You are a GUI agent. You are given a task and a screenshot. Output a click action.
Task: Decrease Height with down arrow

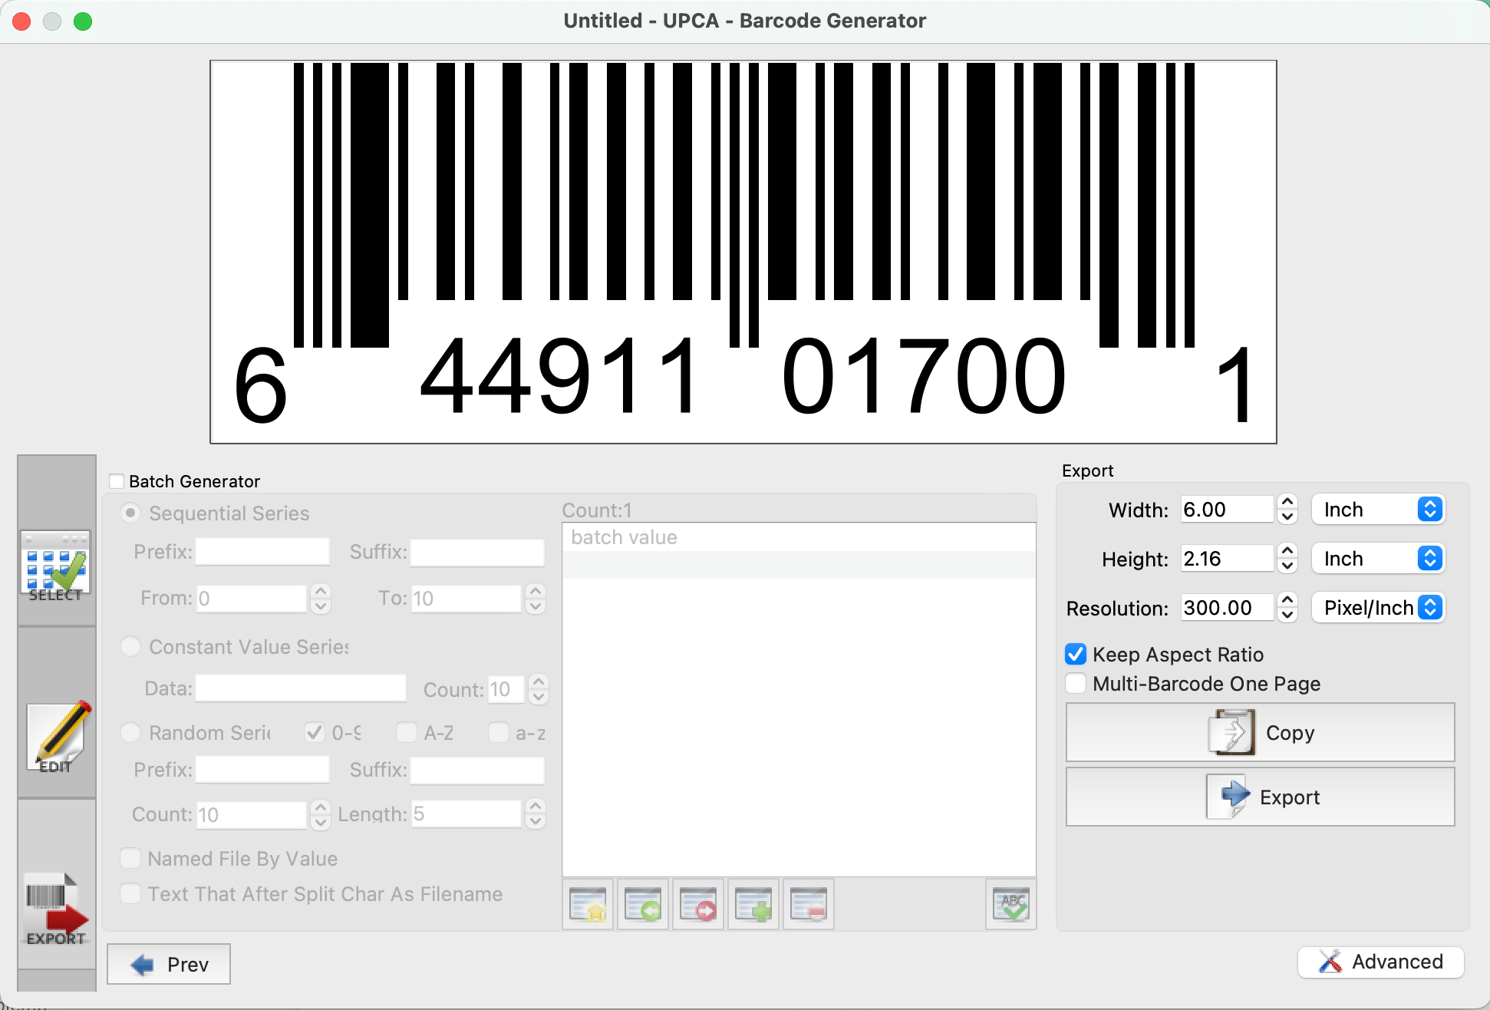coord(1287,566)
